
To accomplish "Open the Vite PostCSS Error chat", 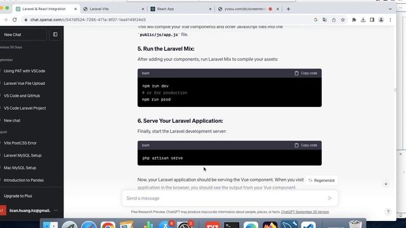I will 20,143.
